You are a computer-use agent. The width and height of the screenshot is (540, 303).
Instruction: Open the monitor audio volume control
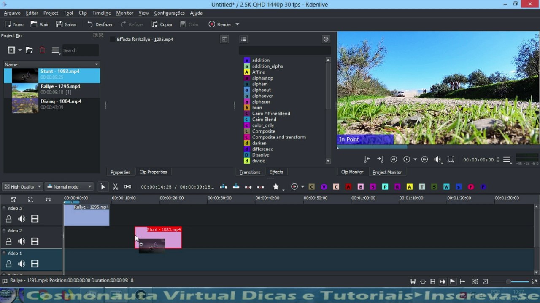coord(438,159)
